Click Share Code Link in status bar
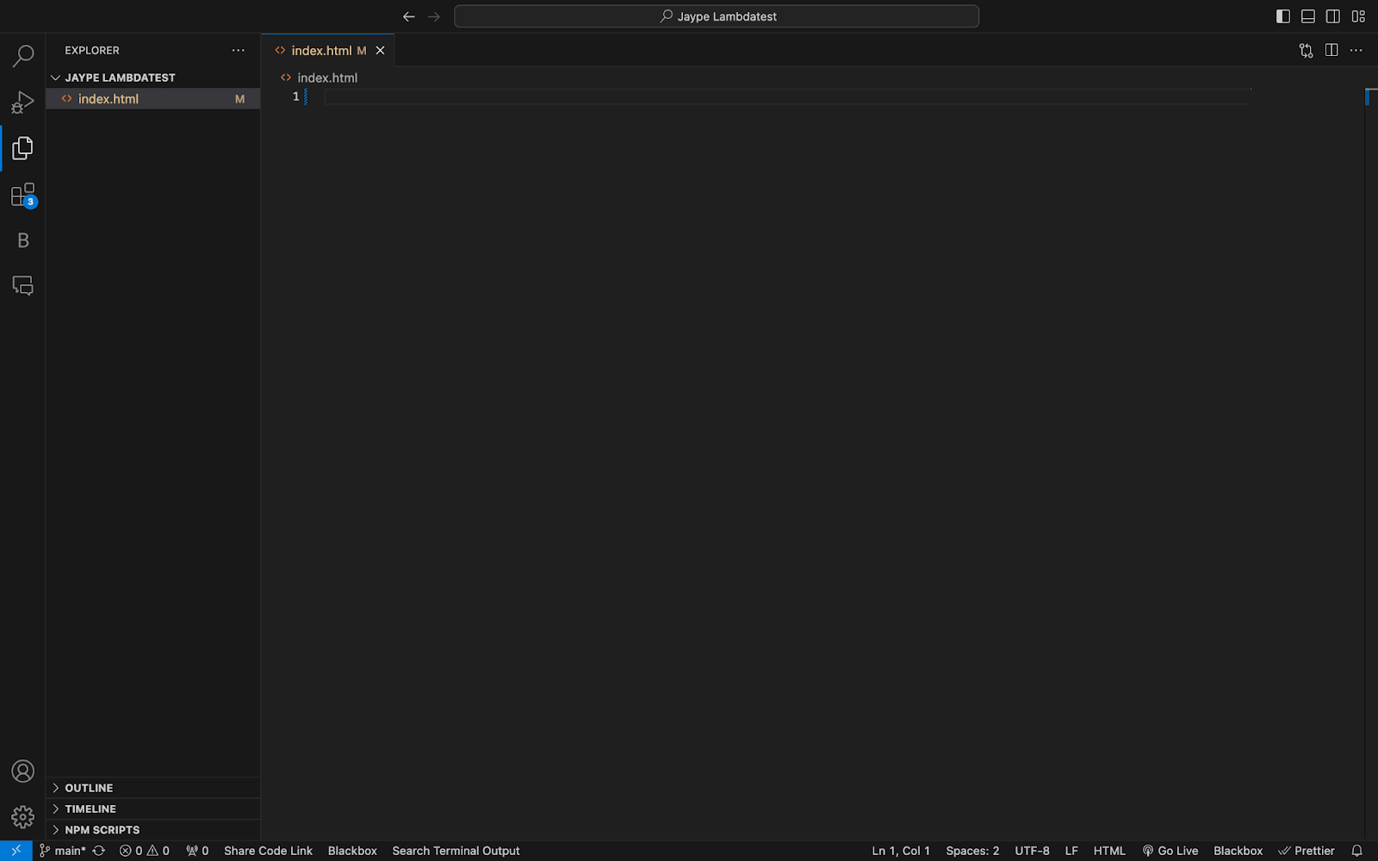The height and width of the screenshot is (861, 1378). tap(268, 850)
